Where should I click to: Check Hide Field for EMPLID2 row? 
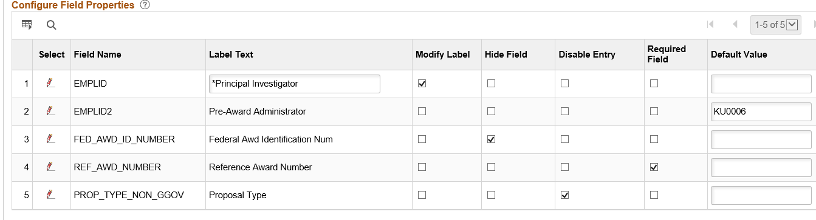(x=491, y=112)
